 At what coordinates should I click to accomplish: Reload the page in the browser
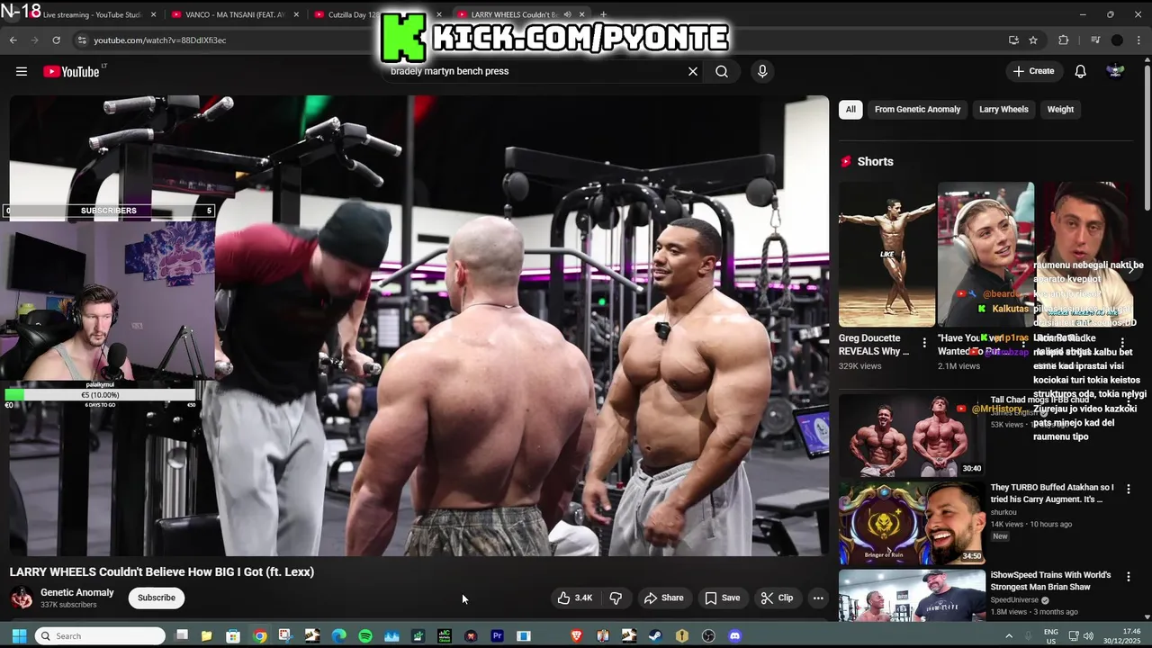[56, 40]
